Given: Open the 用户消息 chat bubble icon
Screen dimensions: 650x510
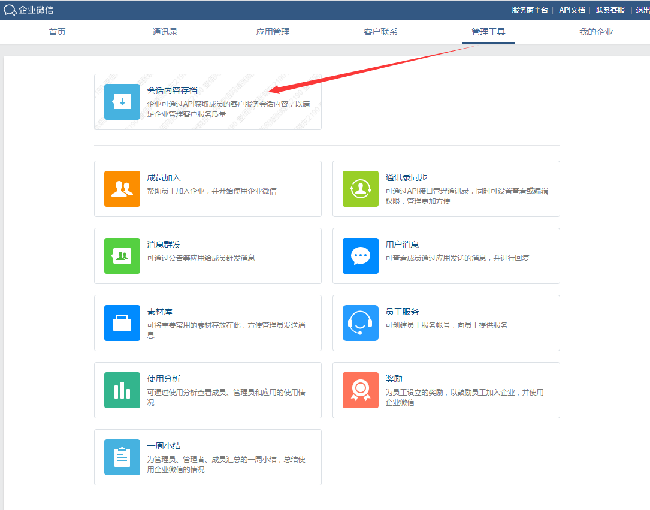Looking at the screenshot, I should [361, 256].
